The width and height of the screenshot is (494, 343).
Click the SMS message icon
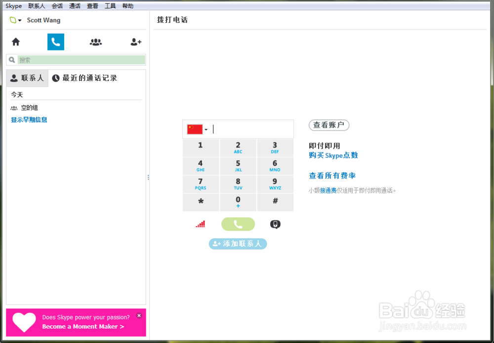coord(275,224)
